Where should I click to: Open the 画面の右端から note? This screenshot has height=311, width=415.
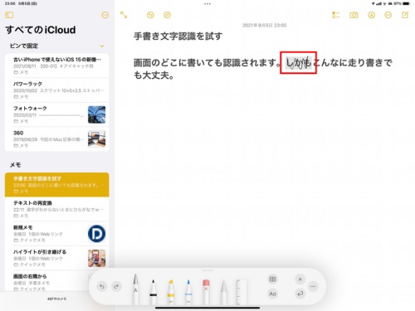[x=57, y=281]
